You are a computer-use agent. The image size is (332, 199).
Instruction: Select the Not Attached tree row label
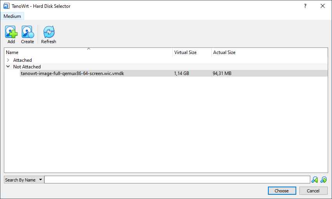coord(27,67)
